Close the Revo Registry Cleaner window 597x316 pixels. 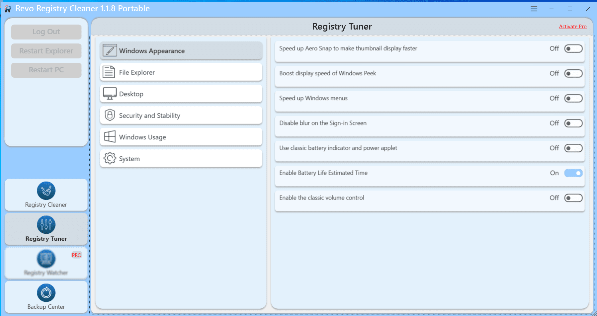588,9
